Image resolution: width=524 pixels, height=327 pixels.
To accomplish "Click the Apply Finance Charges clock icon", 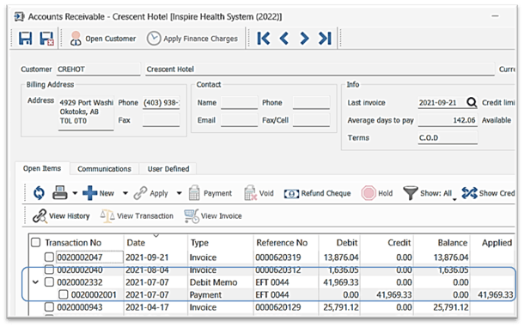I will pyautogui.click(x=154, y=39).
